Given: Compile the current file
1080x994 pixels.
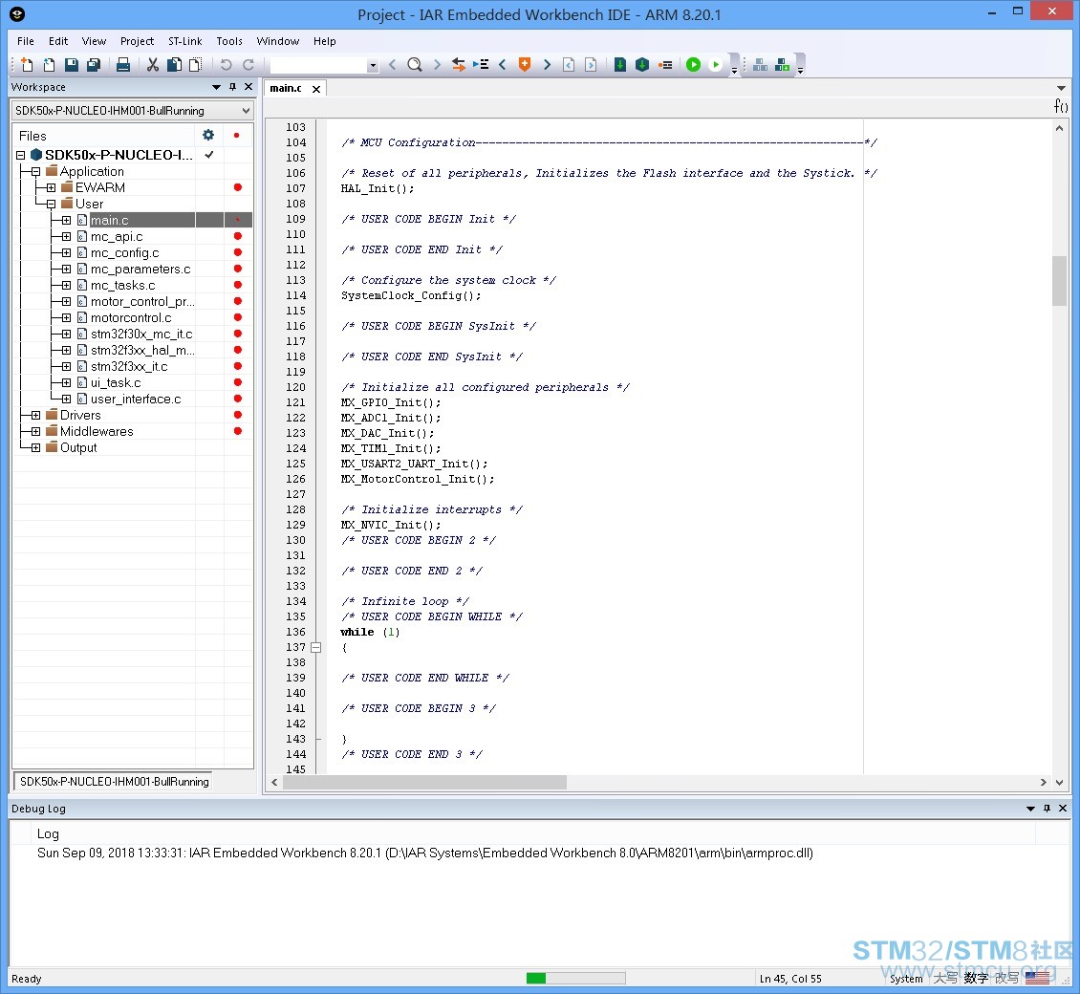Looking at the screenshot, I should [x=620, y=65].
